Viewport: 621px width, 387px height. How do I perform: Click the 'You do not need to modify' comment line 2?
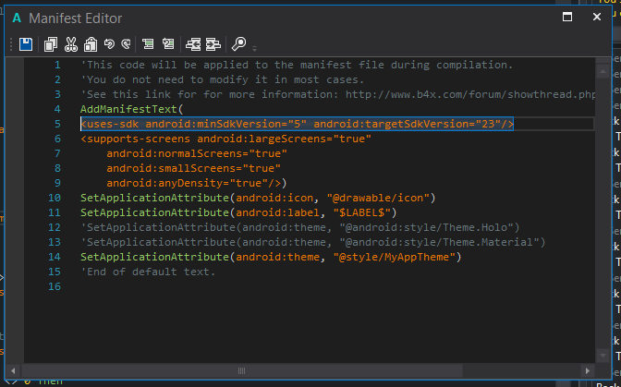coord(222,79)
